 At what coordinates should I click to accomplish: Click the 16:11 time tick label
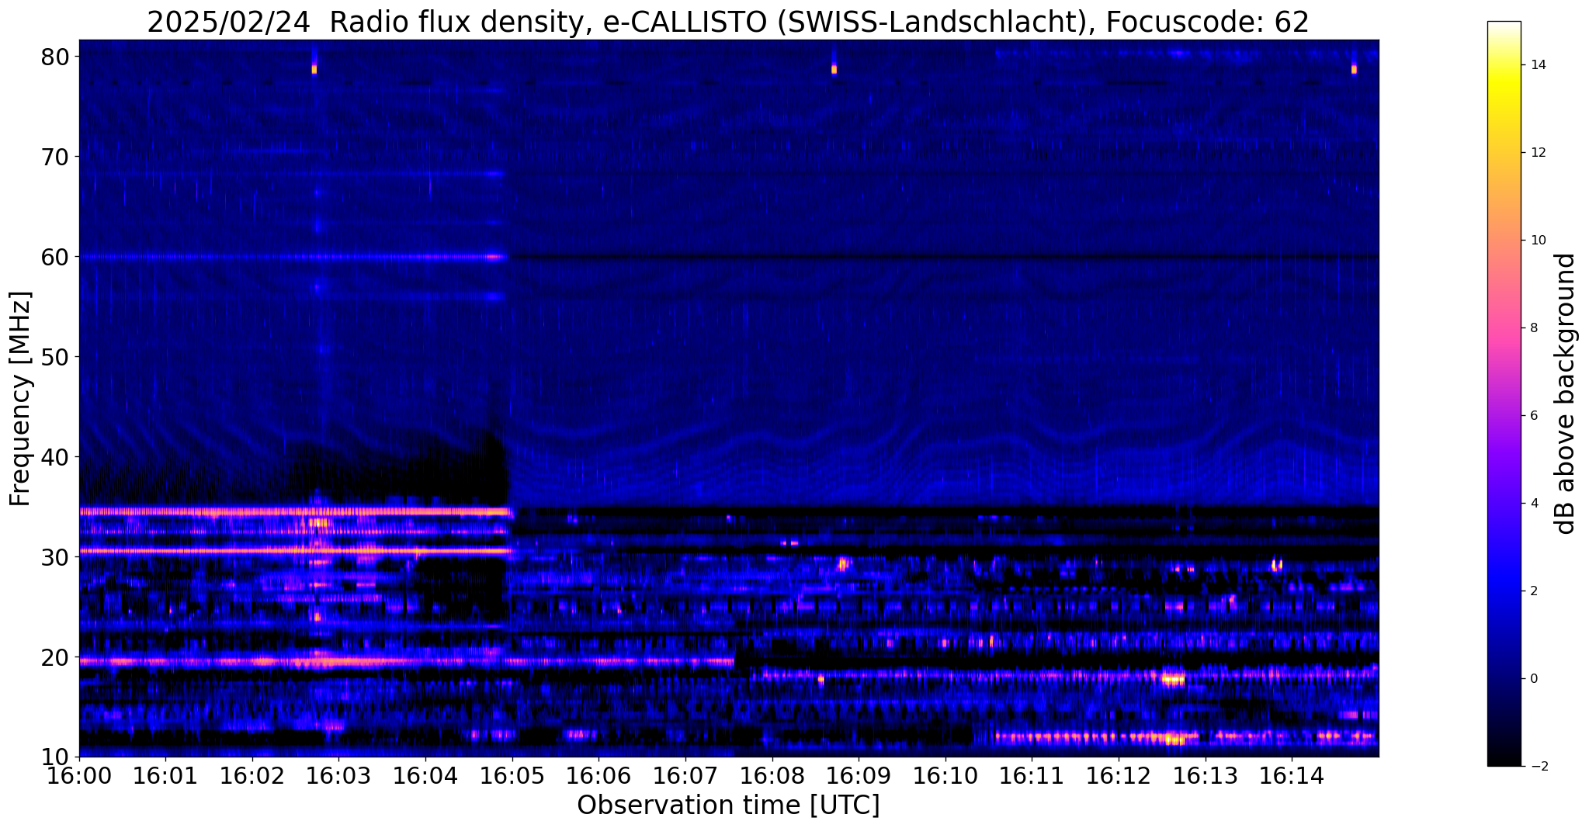click(x=1032, y=774)
